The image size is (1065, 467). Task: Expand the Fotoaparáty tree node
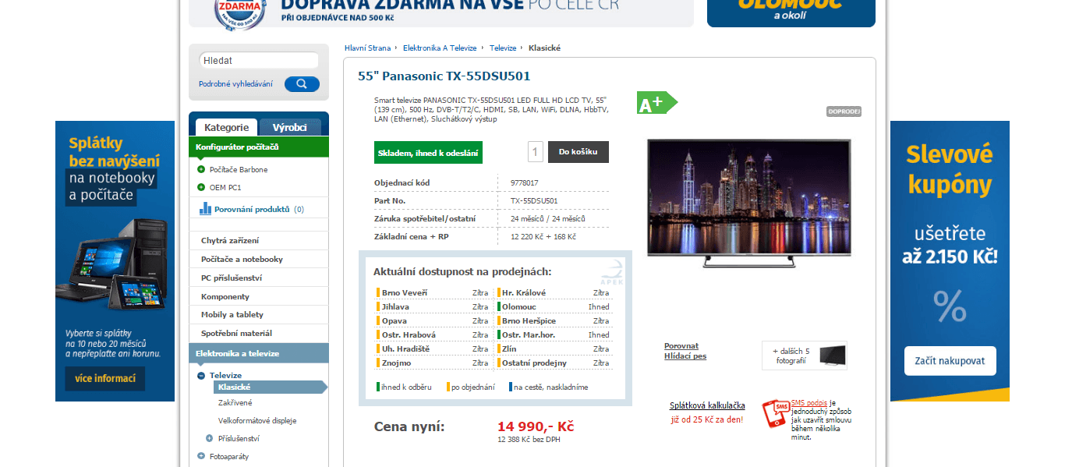point(201,456)
